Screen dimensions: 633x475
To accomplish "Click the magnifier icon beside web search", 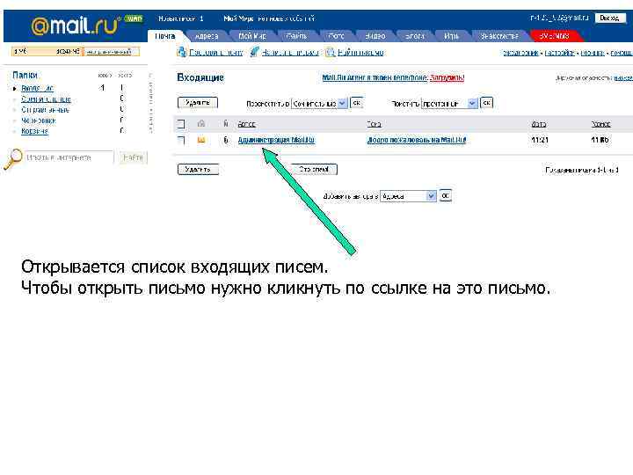I will click(13, 158).
